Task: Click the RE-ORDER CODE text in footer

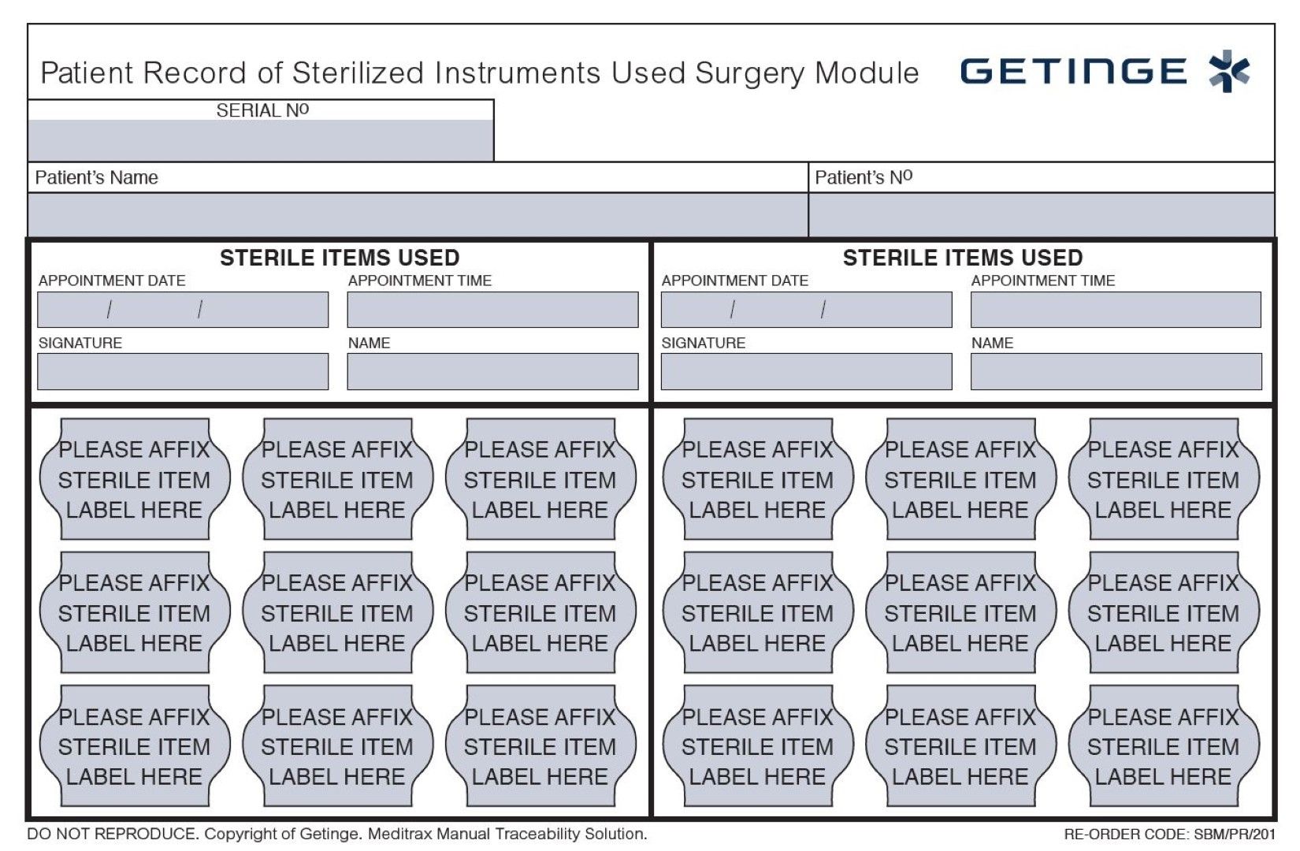Action: click(x=1169, y=834)
